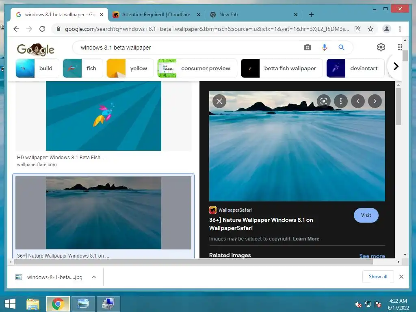Choose the betta fish wallpaper chip
The width and height of the screenshot is (416, 312).
[x=282, y=68]
